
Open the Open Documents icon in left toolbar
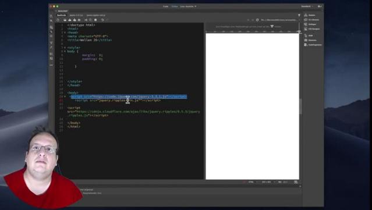click(51, 16)
